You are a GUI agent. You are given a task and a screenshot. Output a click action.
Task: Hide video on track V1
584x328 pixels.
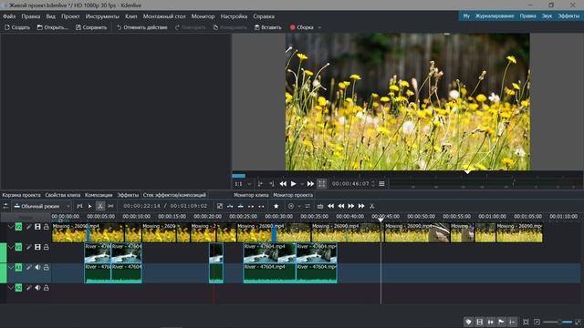(x=37, y=247)
